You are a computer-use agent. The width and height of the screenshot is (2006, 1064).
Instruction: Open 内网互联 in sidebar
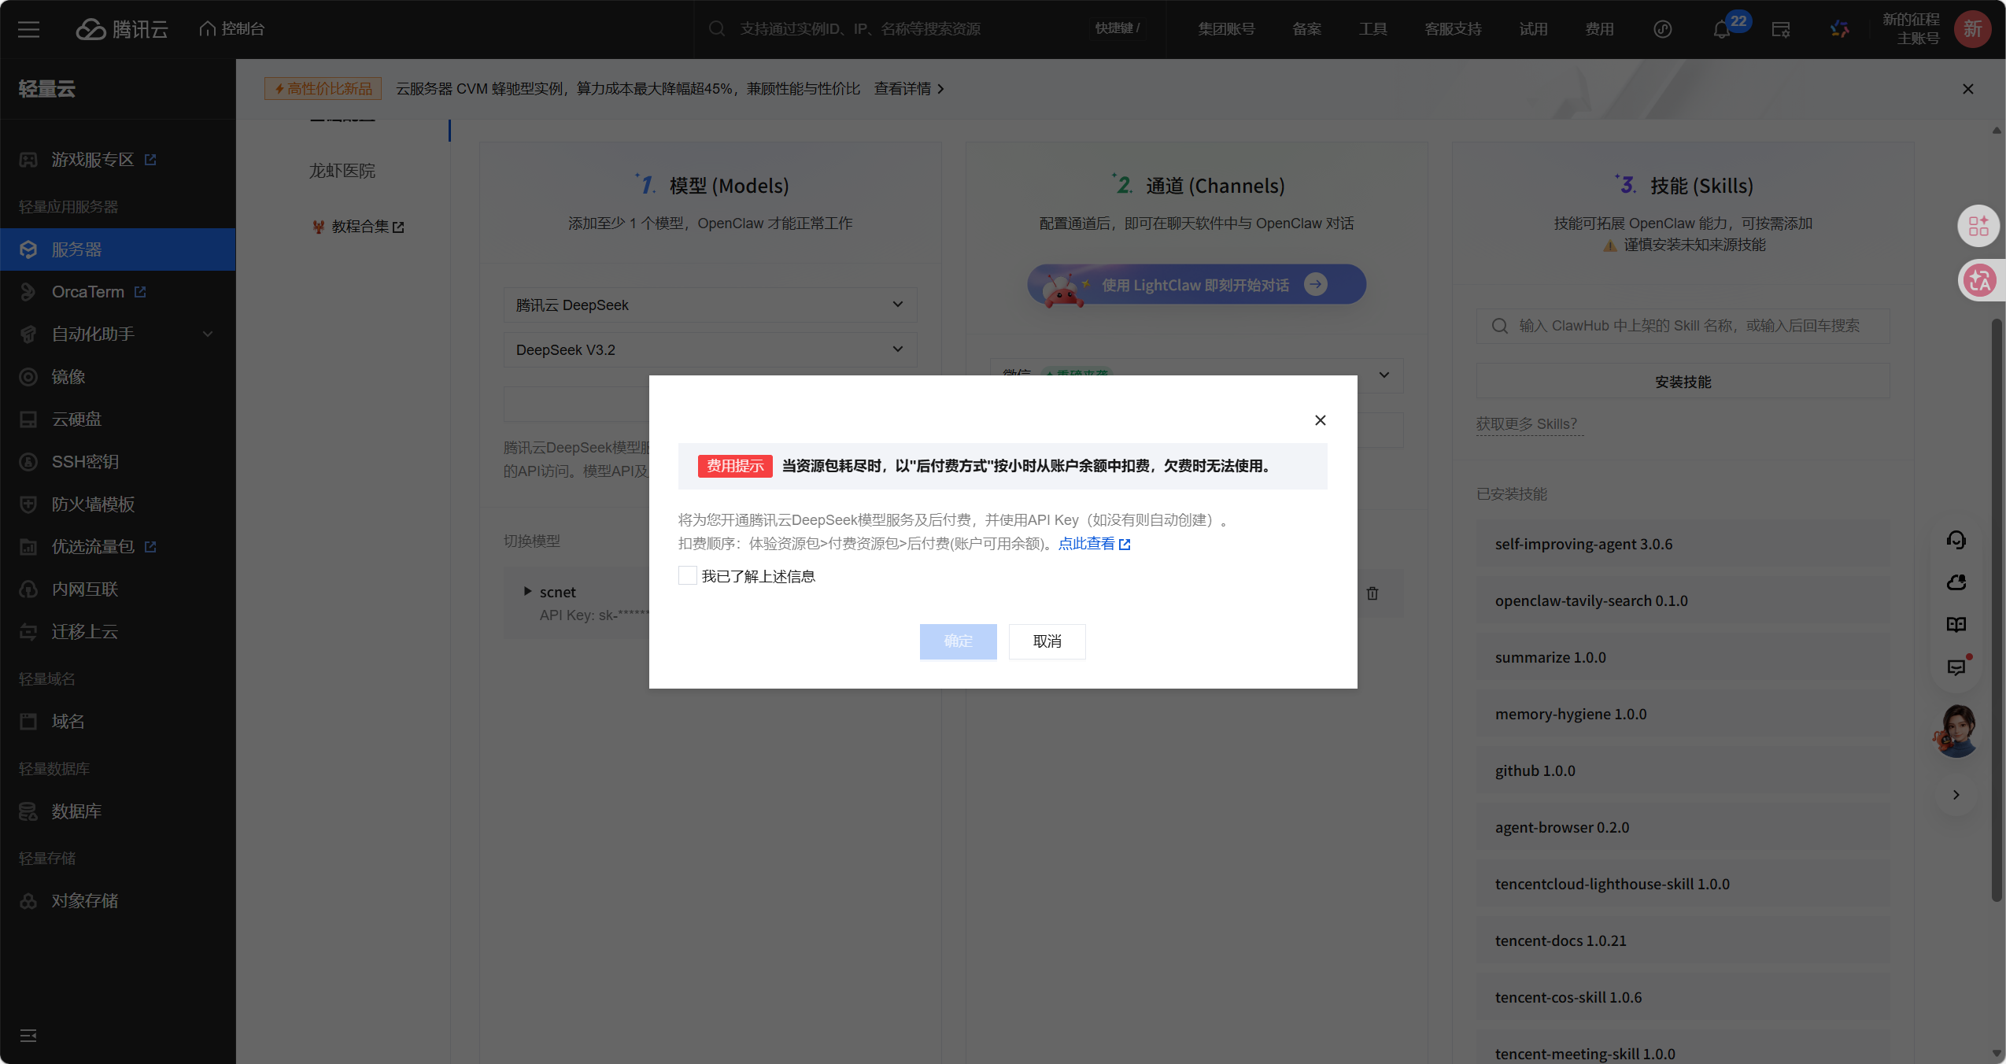pyautogui.click(x=118, y=589)
